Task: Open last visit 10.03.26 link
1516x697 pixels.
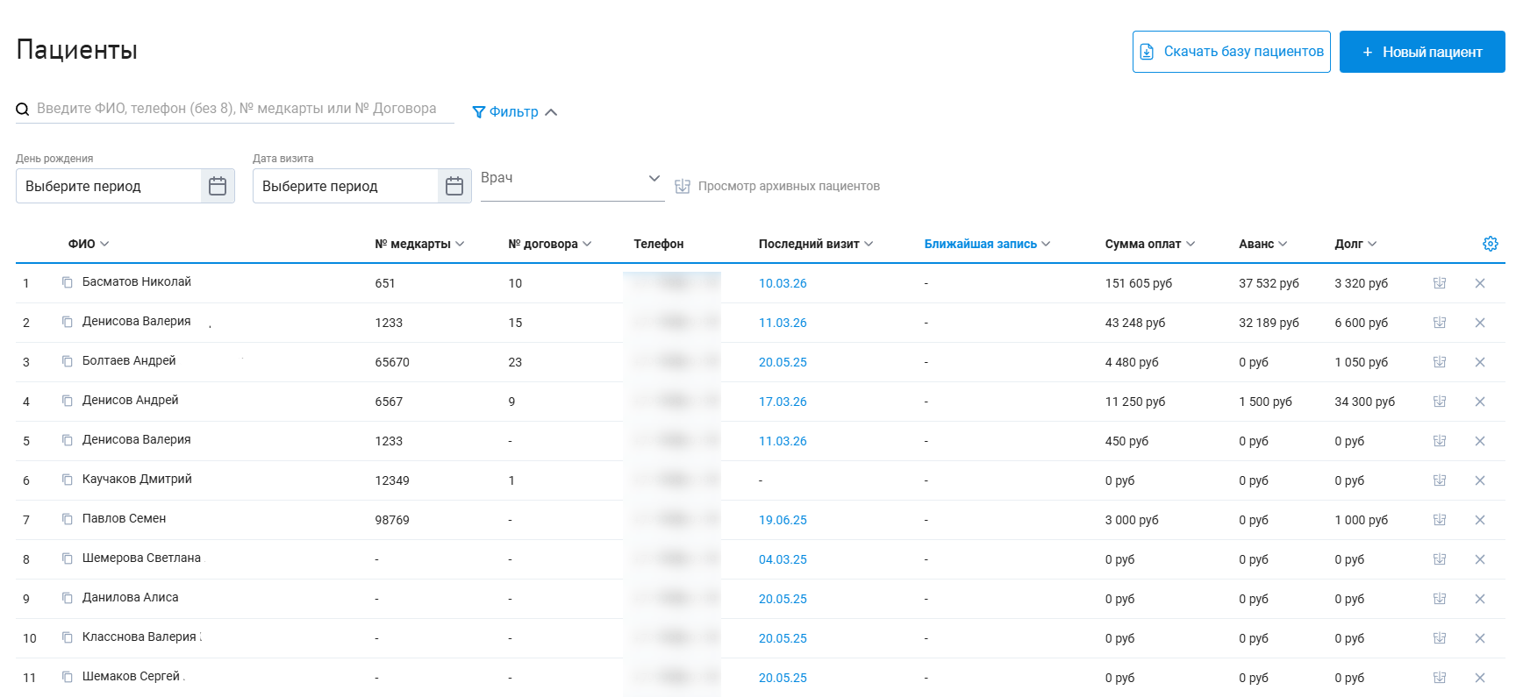Action: tap(783, 283)
